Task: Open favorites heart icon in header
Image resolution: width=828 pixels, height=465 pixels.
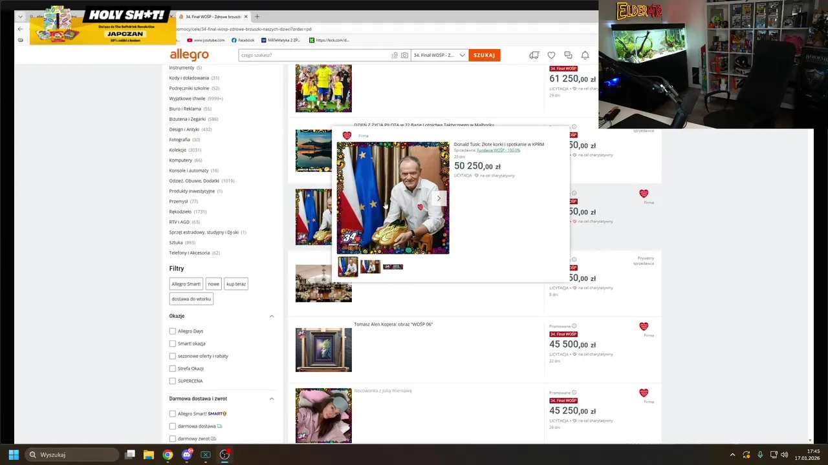Action: tap(551, 56)
